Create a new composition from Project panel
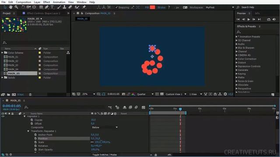The height and width of the screenshot is (157, 280). point(14,95)
